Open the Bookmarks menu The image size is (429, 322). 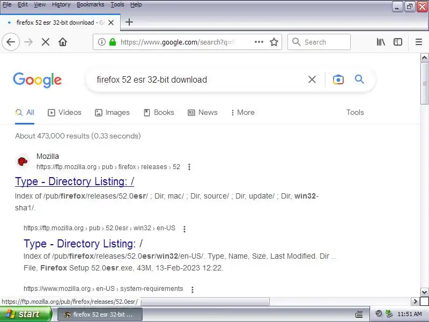point(90,4)
